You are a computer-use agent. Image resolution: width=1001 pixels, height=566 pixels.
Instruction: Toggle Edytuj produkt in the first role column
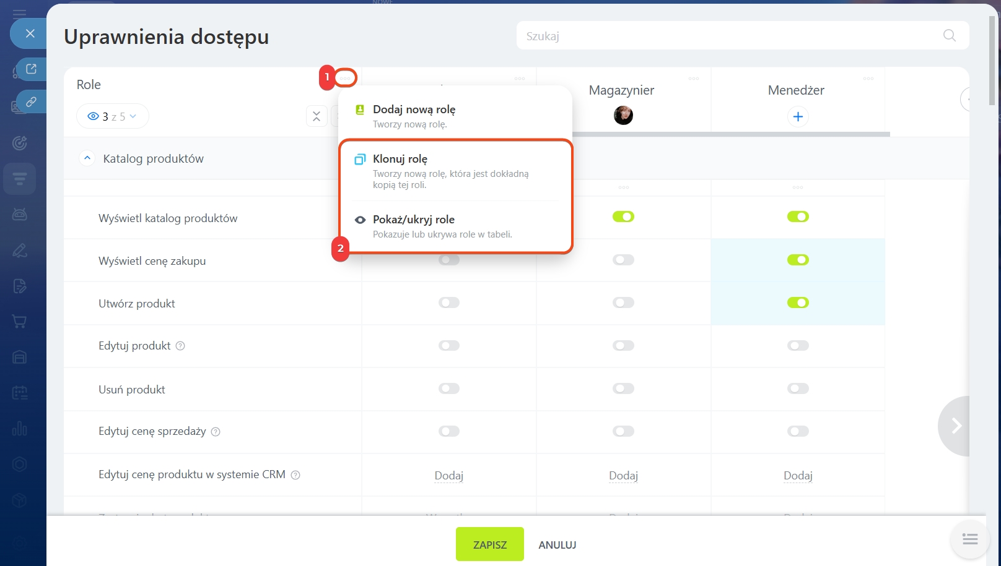449,345
